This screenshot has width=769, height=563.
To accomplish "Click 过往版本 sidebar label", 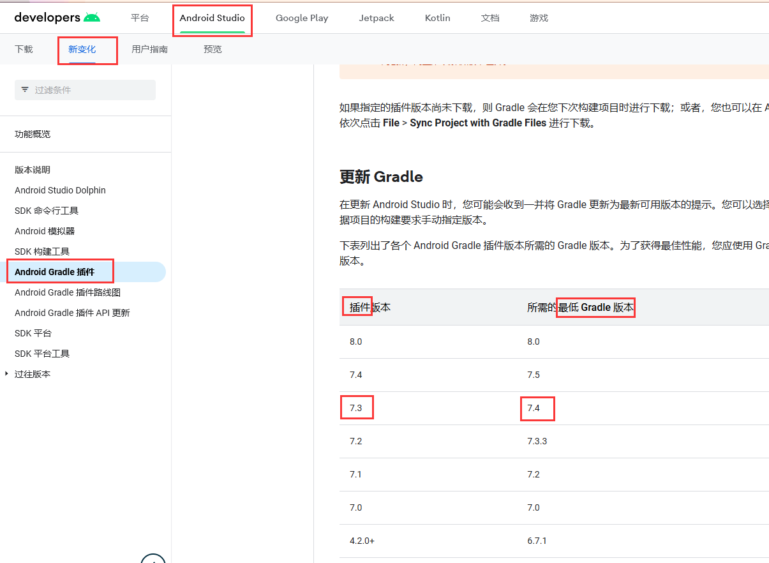I will point(33,374).
